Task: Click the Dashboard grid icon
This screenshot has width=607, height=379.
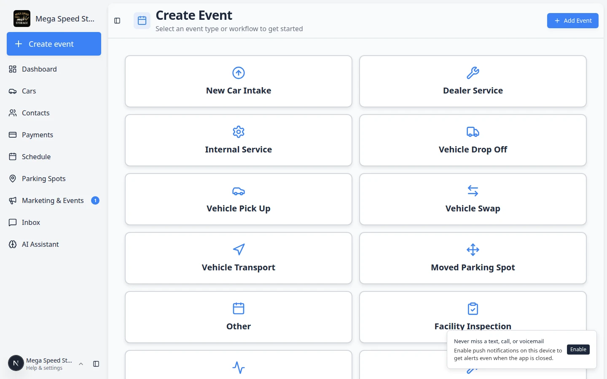Action: 13,69
